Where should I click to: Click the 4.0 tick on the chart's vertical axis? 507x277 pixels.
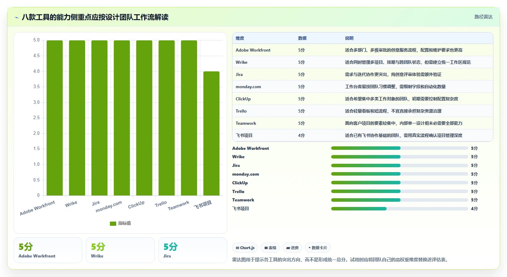coord(36,71)
